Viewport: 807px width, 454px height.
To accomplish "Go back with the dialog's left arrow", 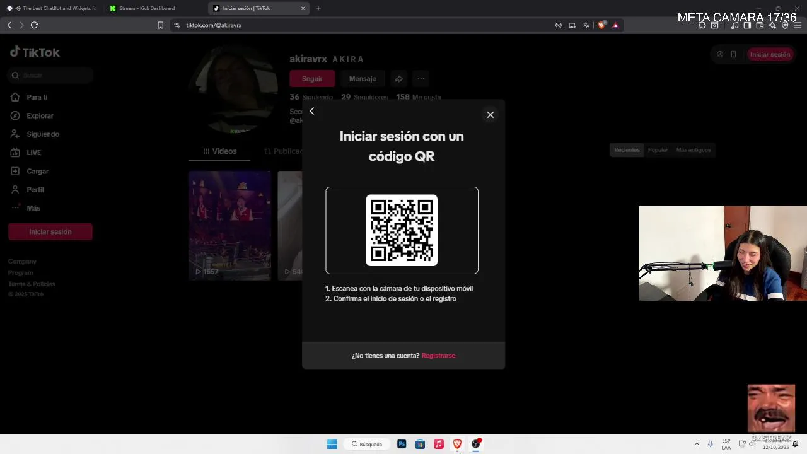I will 311,111.
